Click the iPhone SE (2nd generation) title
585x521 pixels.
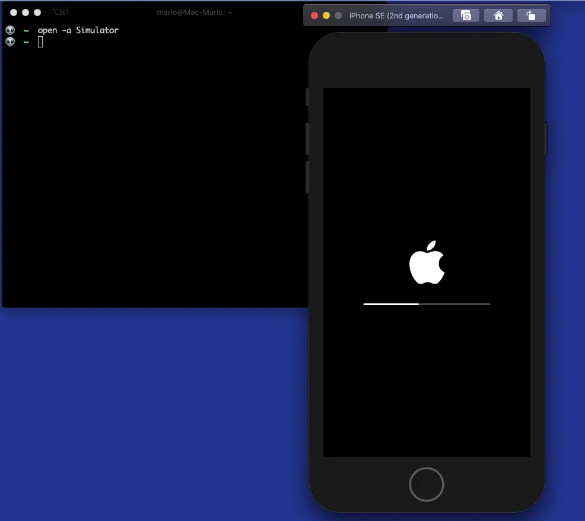[396, 15]
